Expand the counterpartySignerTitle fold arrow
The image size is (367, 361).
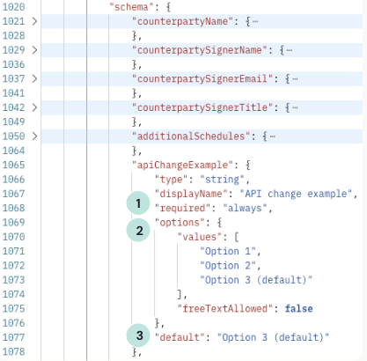click(34, 107)
